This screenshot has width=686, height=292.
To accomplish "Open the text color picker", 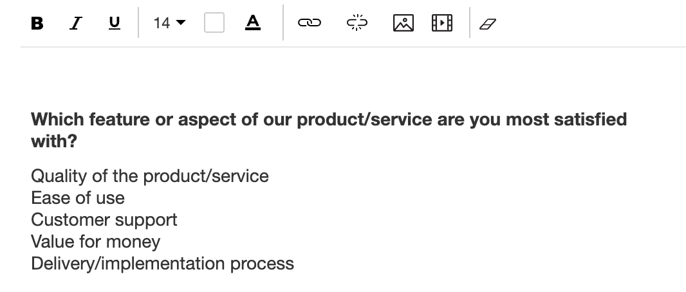I will [253, 23].
